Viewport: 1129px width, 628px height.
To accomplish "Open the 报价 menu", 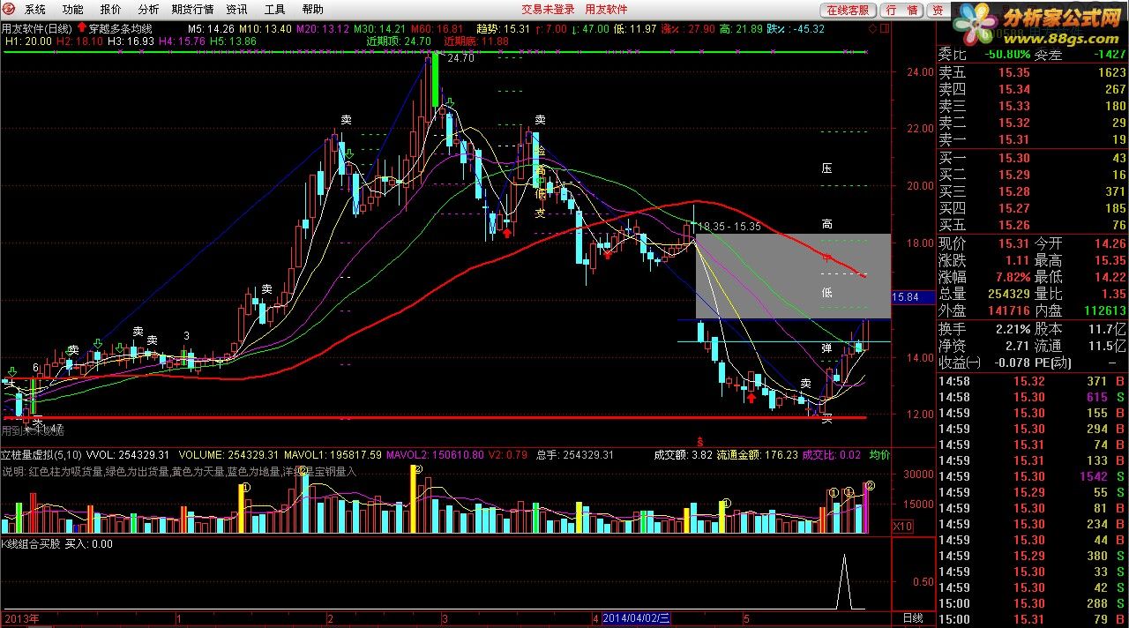I will click(111, 10).
